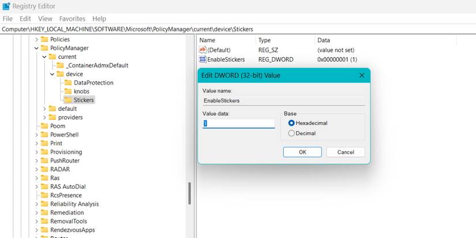Click the tree pane vertical scrollbar thumb
The width and height of the screenshot is (476, 238).
coord(189,194)
